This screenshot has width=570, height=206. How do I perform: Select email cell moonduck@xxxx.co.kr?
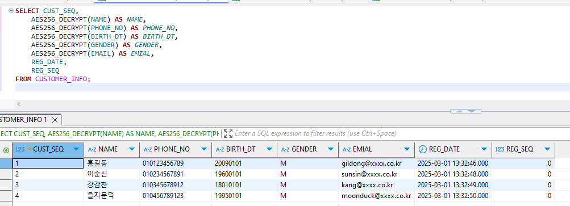(x=376, y=196)
